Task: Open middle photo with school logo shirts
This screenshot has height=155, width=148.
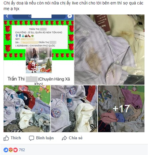Action: click(74, 109)
